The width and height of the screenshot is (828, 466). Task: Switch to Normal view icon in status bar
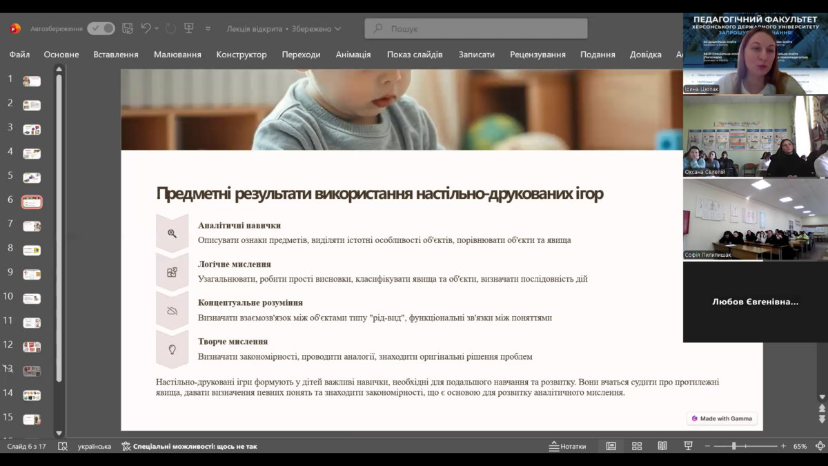click(611, 447)
